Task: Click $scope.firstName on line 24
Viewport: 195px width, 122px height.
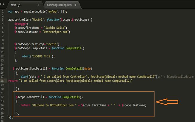Action: pos(94,105)
